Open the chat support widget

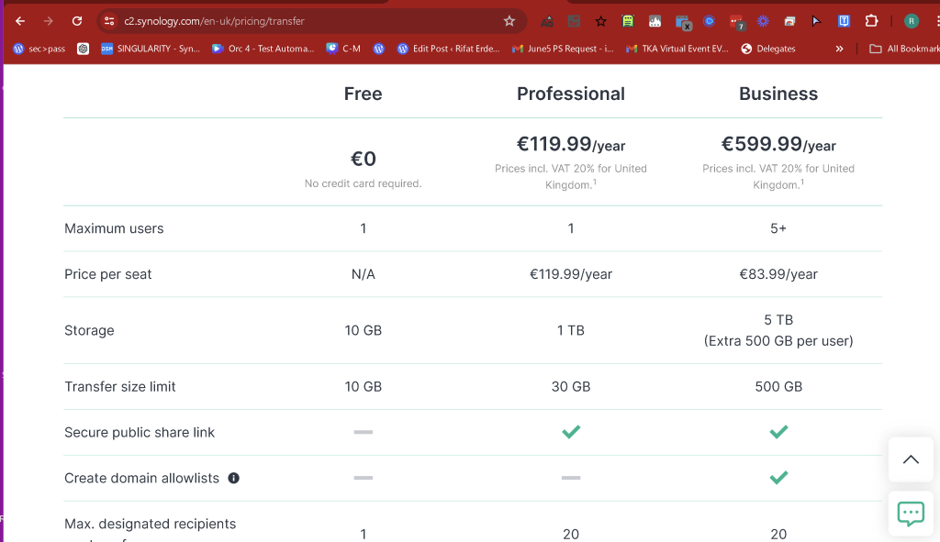pyautogui.click(x=911, y=514)
